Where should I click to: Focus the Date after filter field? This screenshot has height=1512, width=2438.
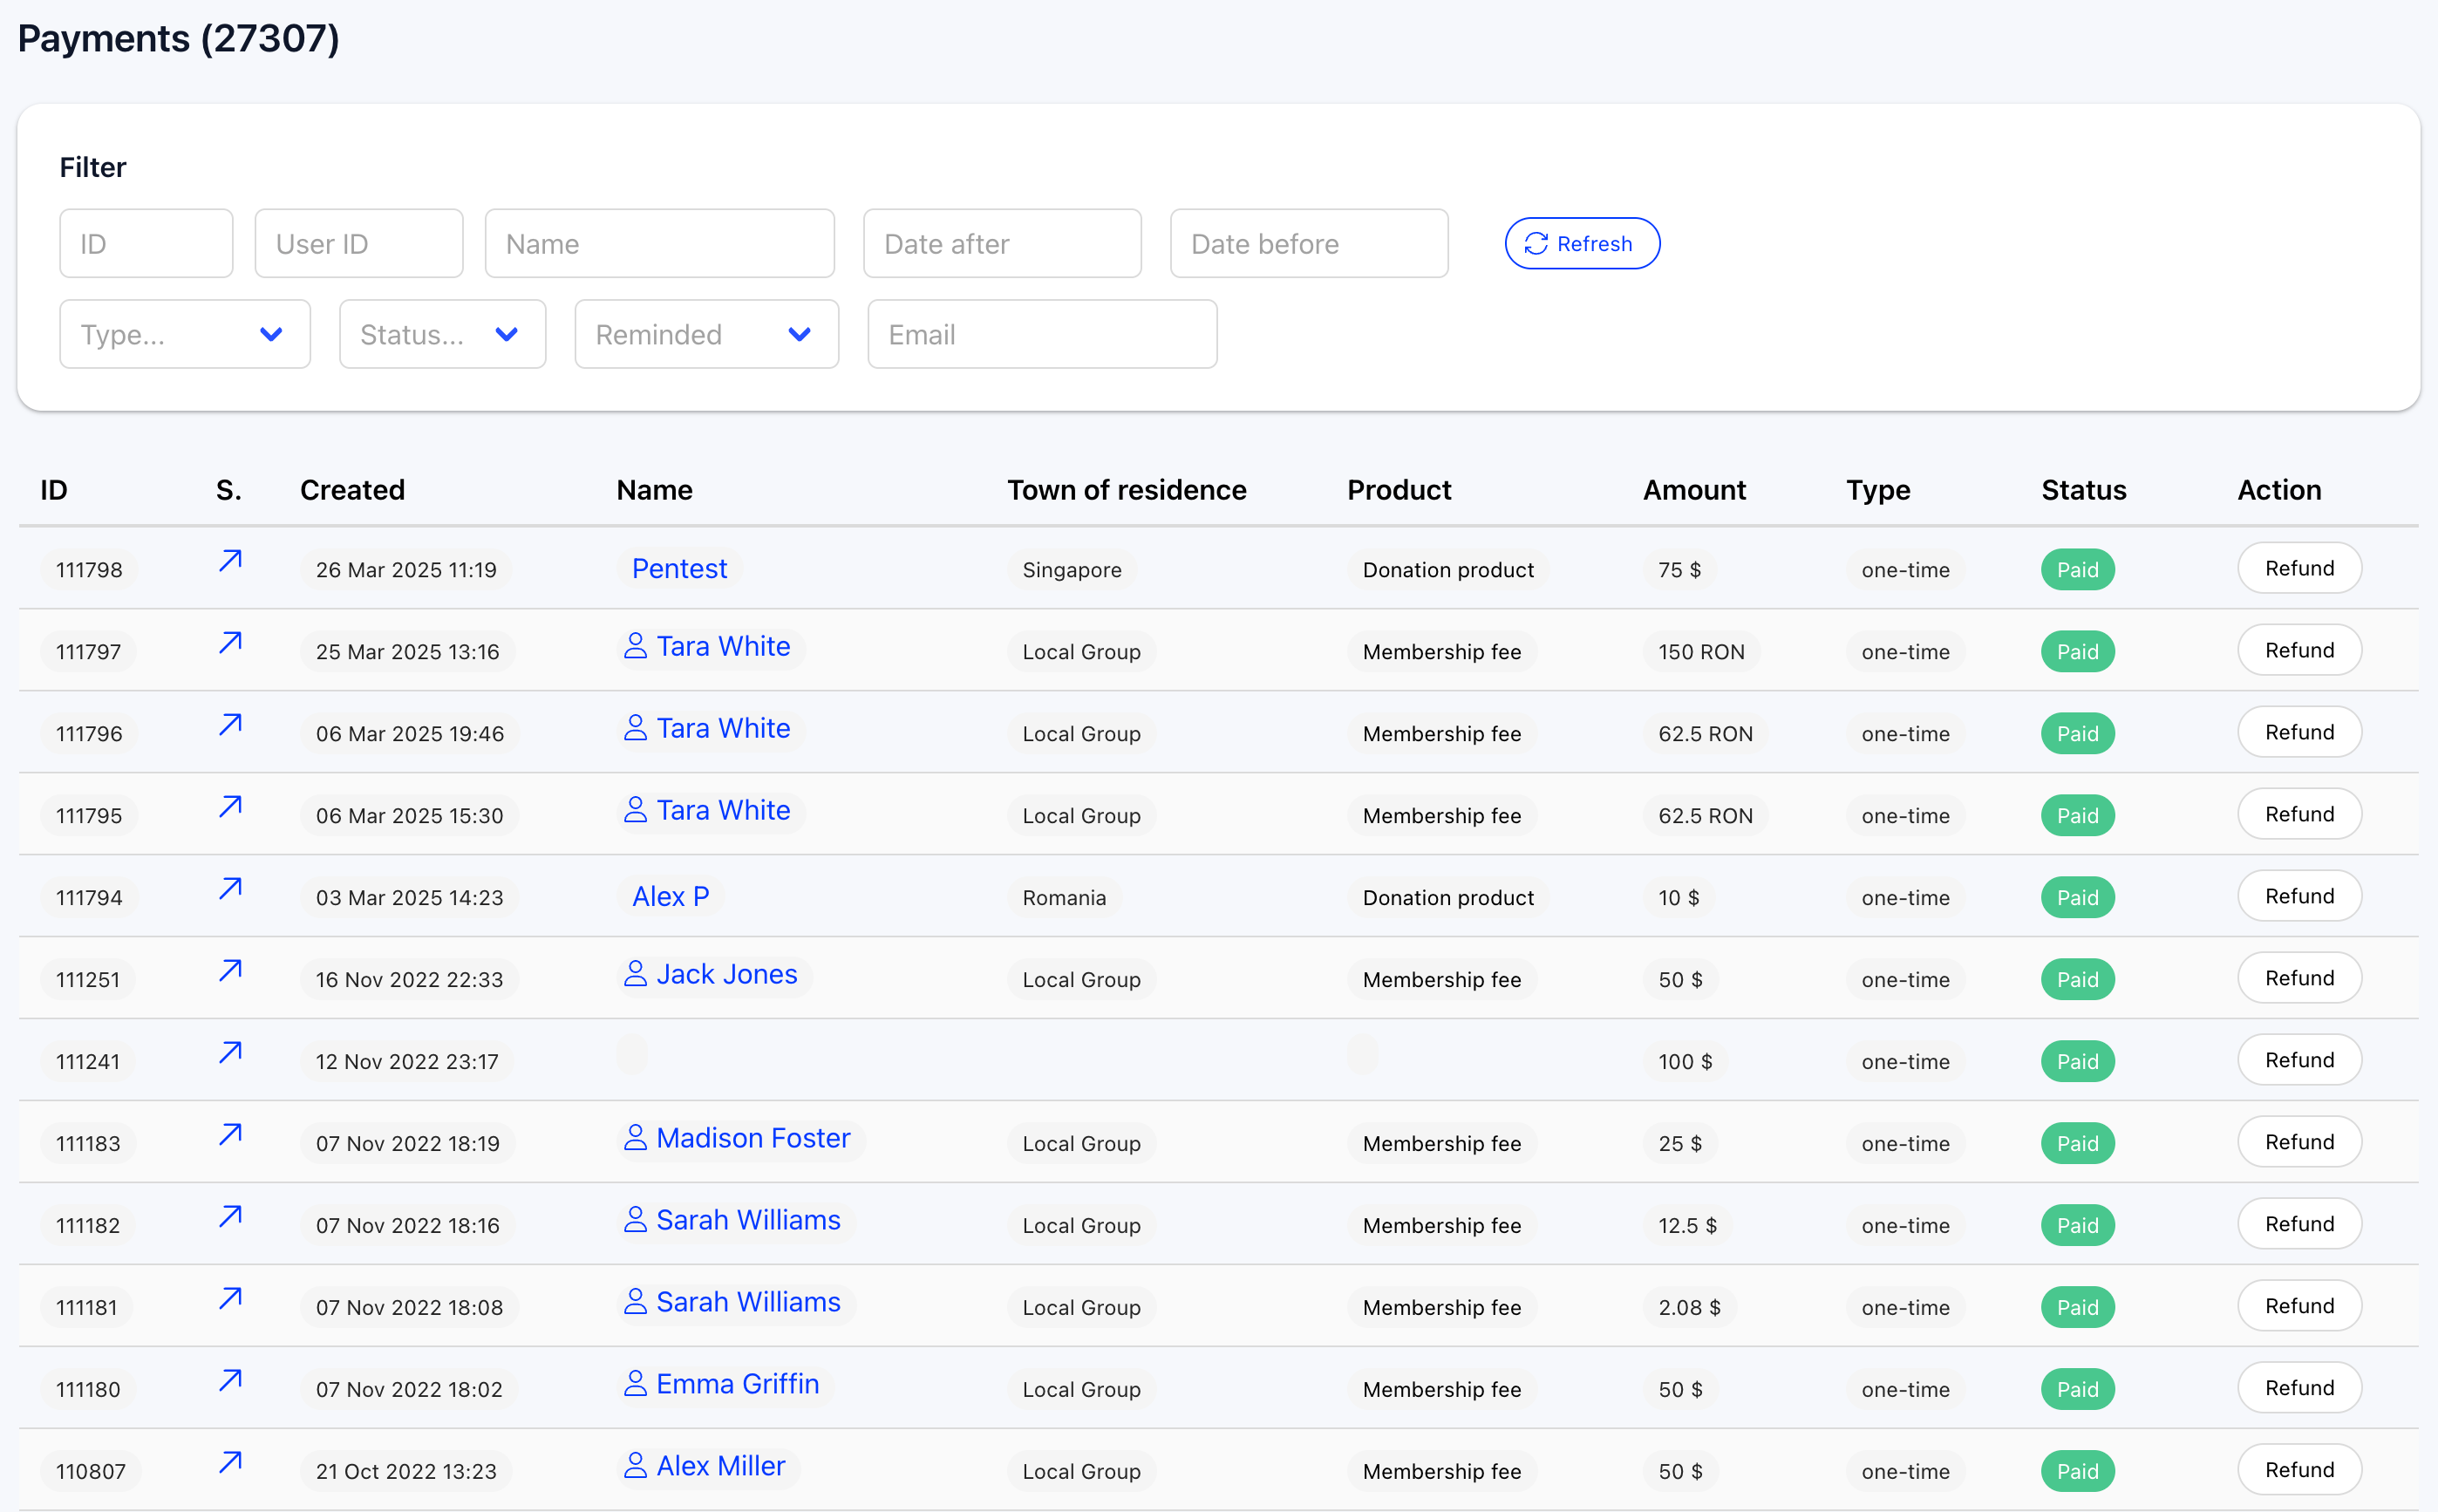pyautogui.click(x=1001, y=244)
